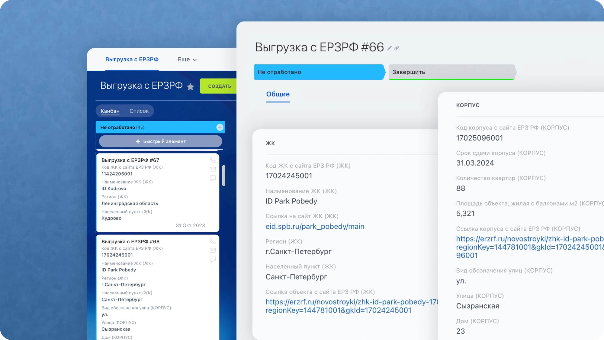Click the Быстрый элемент button
The height and width of the screenshot is (340, 604).
[x=160, y=141]
